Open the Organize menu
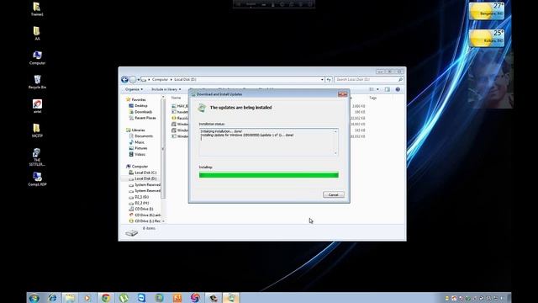Viewport: 538px width, 303px height. (134, 89)
